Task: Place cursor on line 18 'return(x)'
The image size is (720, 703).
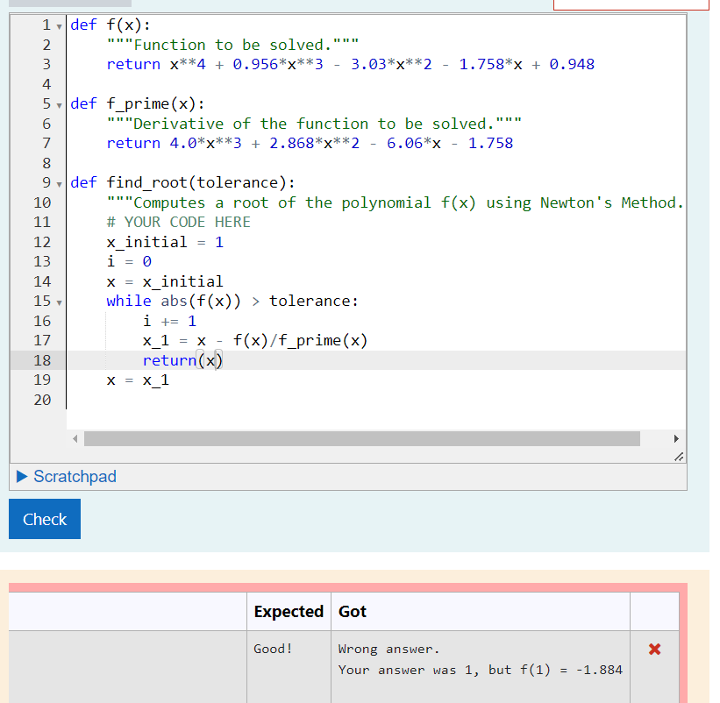Action: (x=182, y=360)
